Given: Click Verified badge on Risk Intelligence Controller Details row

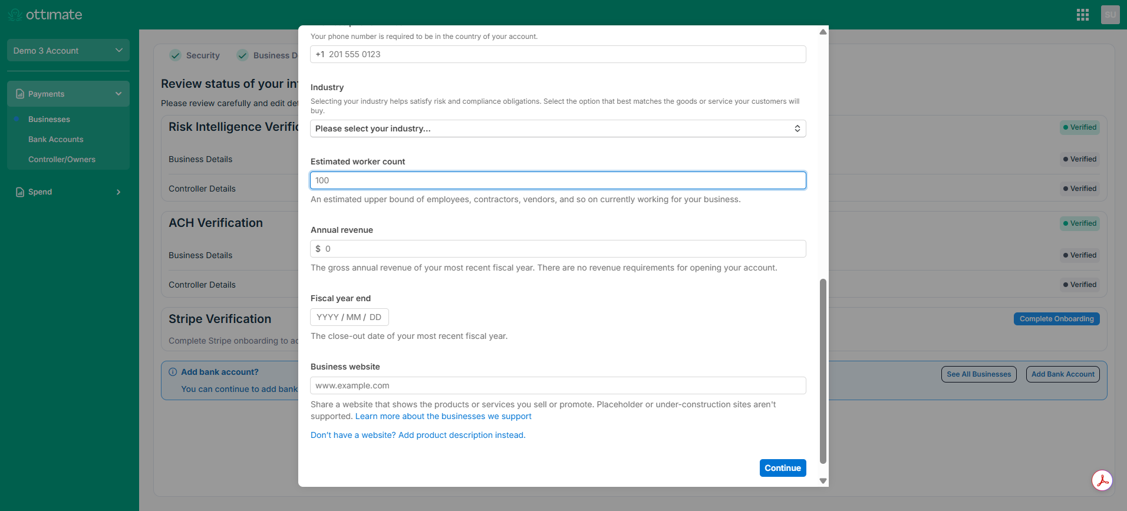Looking at the screenshot, I should click(x=1079, y=189).
